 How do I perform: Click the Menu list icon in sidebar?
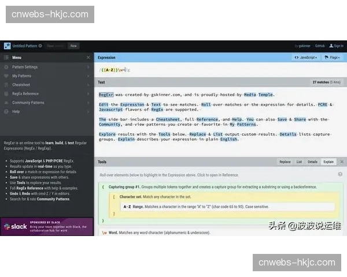pyautogui.click(x=6, y=58)
